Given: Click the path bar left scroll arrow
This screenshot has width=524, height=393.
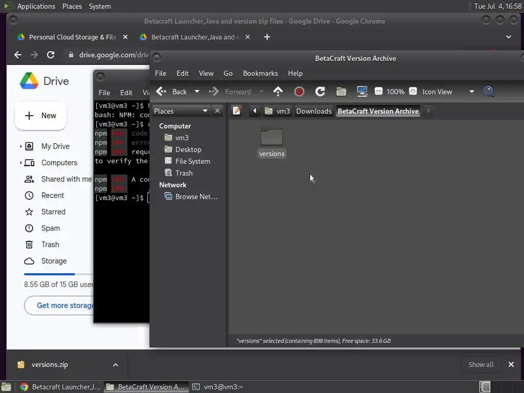Looking at the screenshot, I should pyautogui.click(x=254, y=111).
